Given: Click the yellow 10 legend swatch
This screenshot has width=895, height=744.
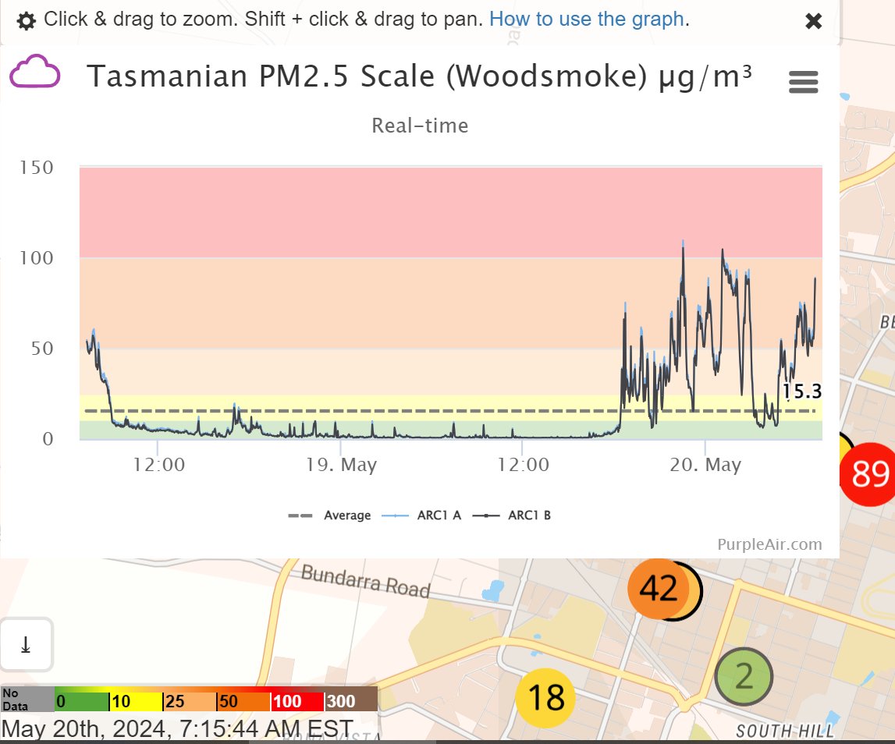Looking at the screenshot, I should [x=135, y=700].
